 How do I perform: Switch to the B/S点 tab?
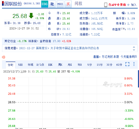coord(40,65)
